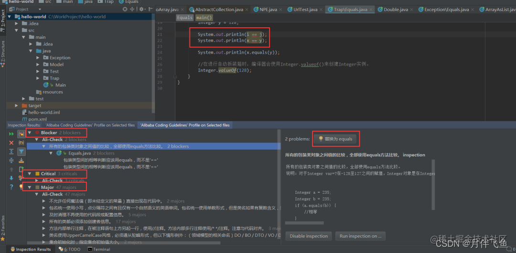Click Collapse All icon in Project panel header

pyautogui.click(x=132, y=9)
